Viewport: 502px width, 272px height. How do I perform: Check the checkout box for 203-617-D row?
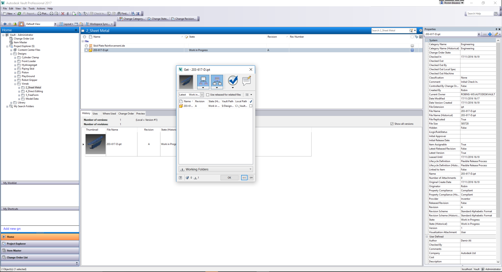[x=251, y=106]
